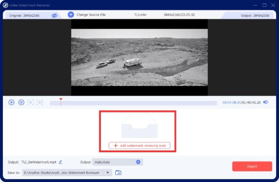Click the 00:07:08.01 current time display
279x182 pixels.
[232, 103]
